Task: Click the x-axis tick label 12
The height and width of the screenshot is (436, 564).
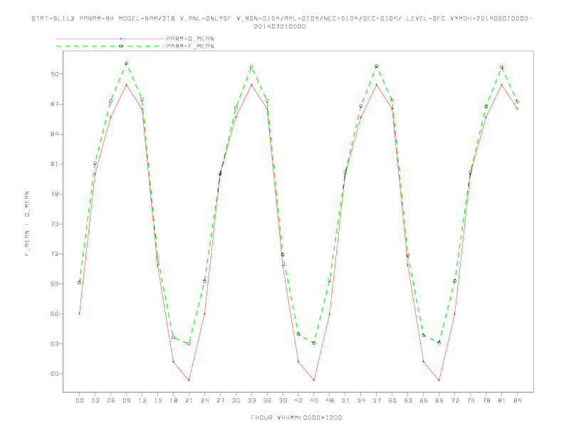Action: tap(142, 400)
